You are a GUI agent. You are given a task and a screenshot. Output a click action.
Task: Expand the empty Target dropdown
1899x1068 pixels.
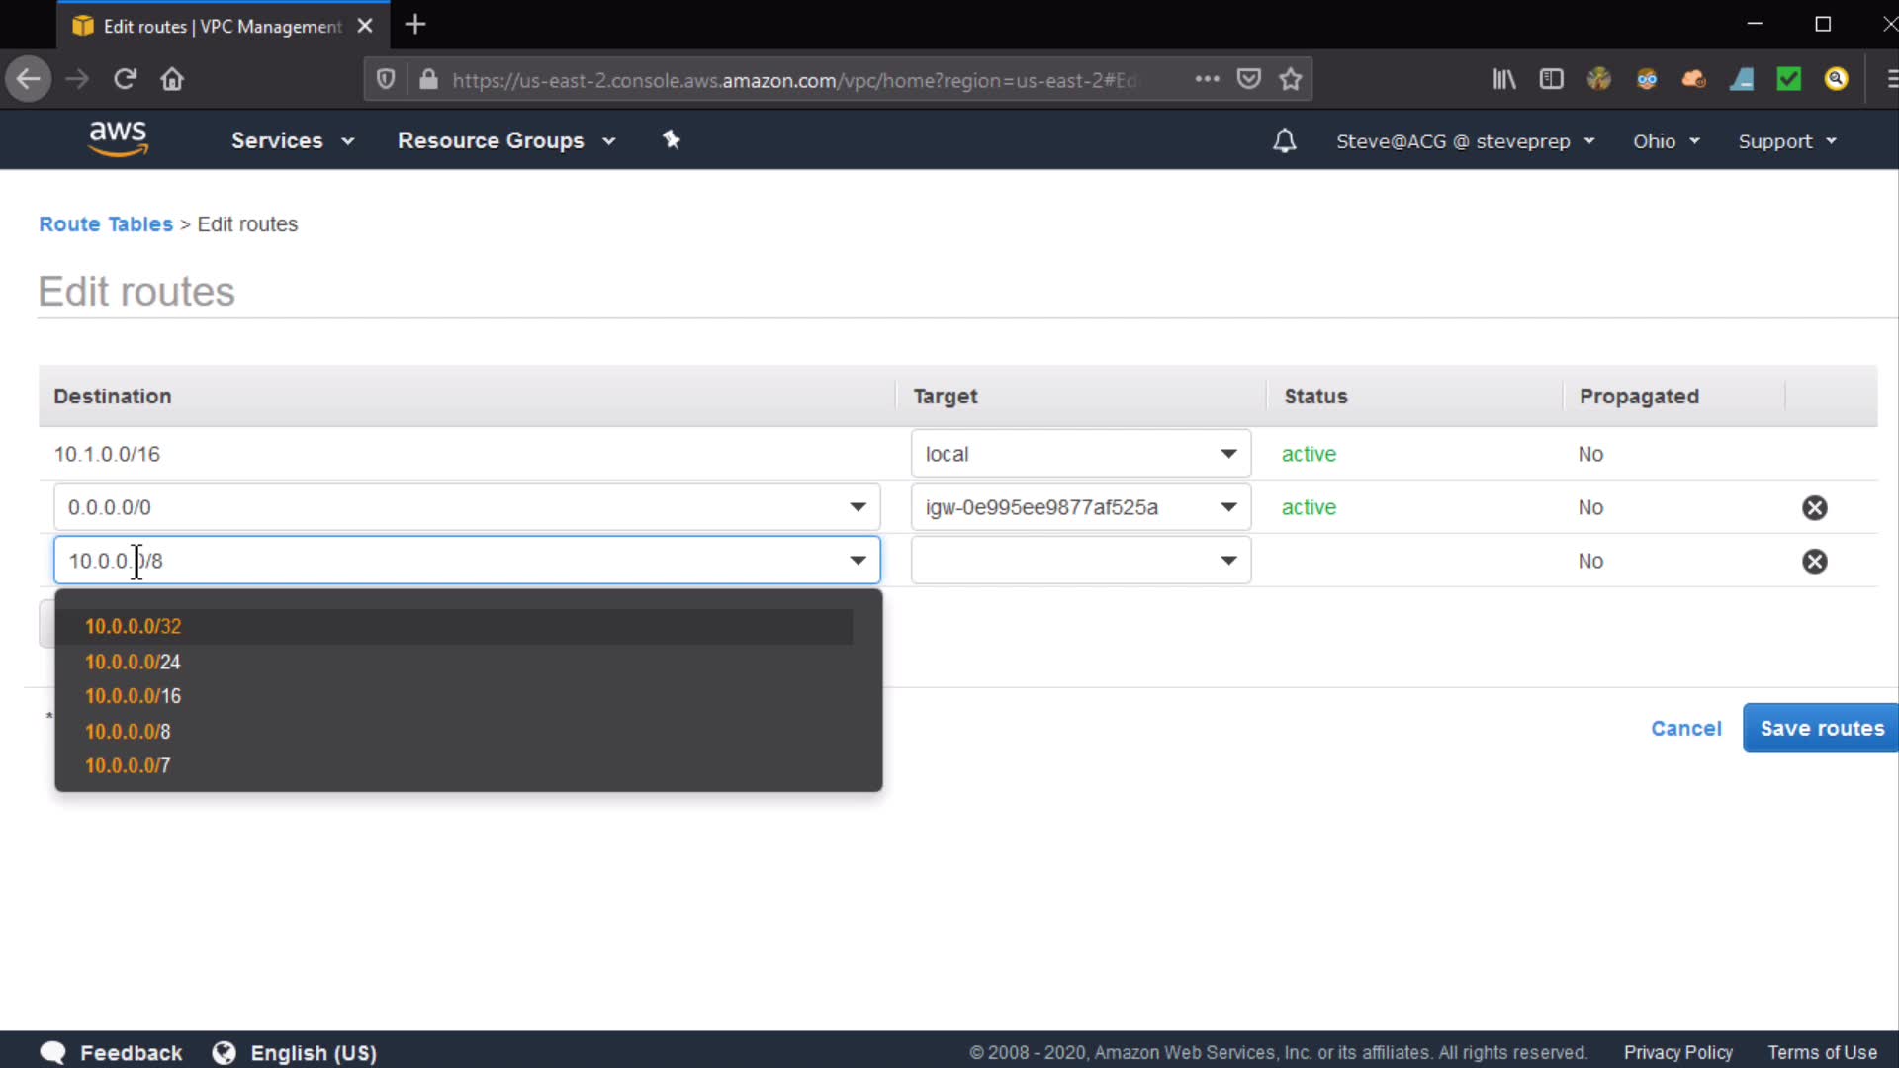1228,561
